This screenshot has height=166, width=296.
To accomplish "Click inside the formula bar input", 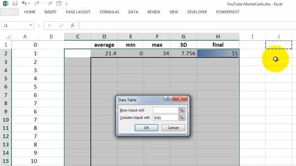I will [188, 25].
